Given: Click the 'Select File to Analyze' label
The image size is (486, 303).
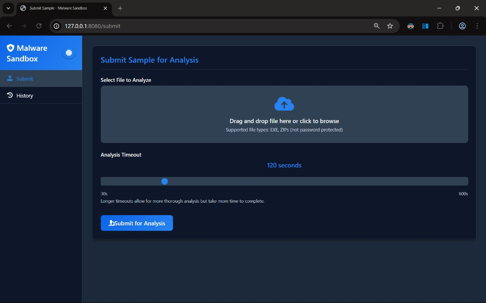Looking at the screenshot, I should 126,80.
